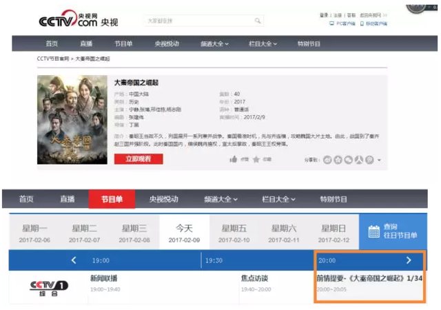Open 栏目大全 dropdown in top navigation bar

pyautogui.click(x=263, y=43)
